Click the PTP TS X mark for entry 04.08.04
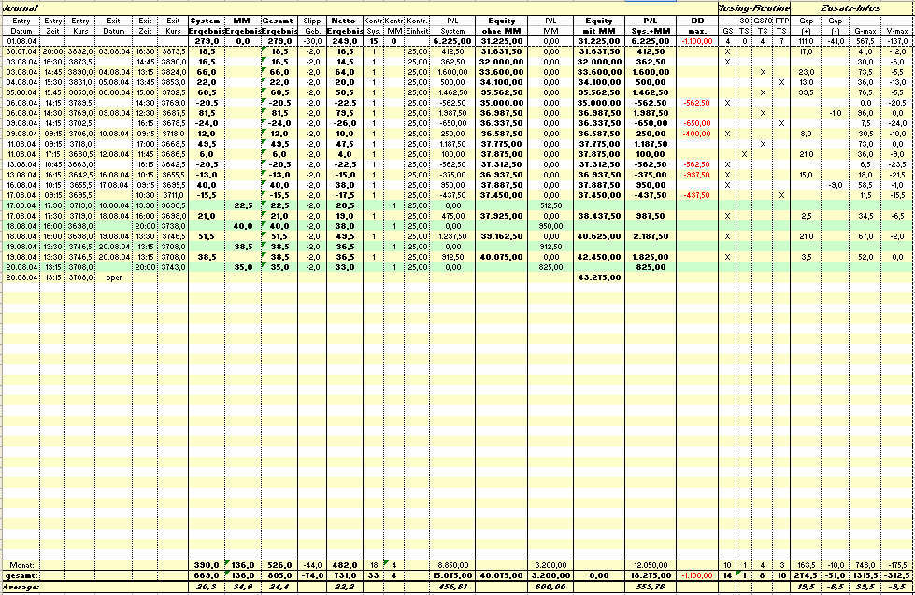 pyautogui.click(x=781, y=81)
